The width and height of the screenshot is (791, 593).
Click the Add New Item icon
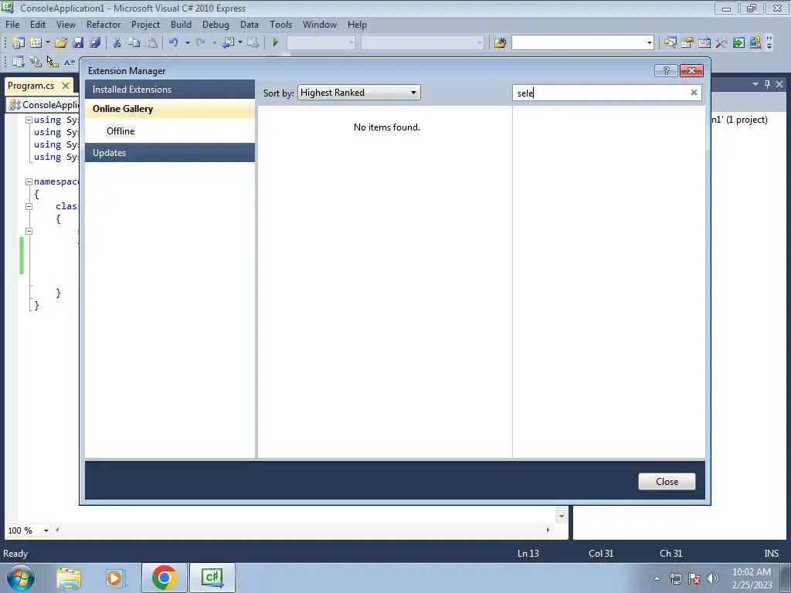point(36,43)
